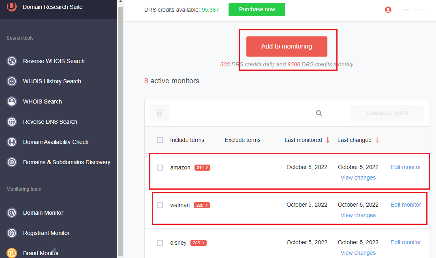Go to Domain Availability Check

[56, 142]
